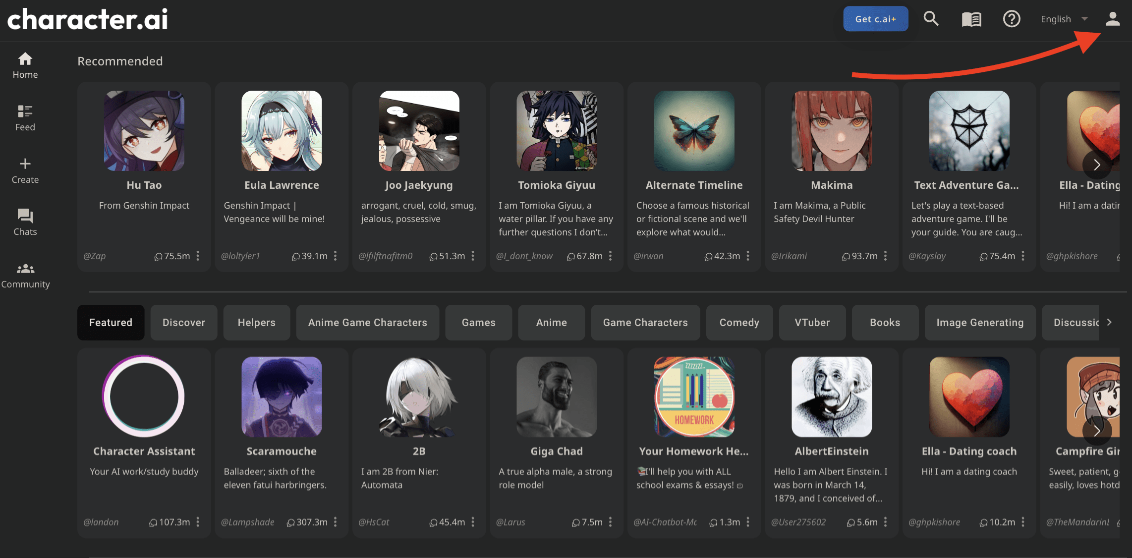Screen dimensions: 1132x558
Task: Click the Get c.ai+ upgrade button
Action: 876,18
